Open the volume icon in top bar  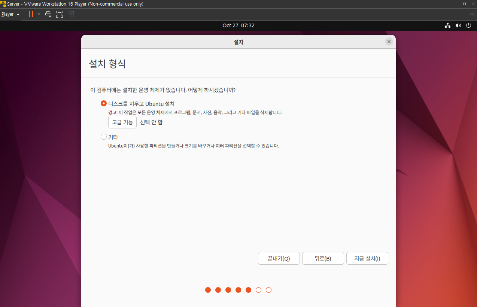pyautogui.click(x=458, y=25)
